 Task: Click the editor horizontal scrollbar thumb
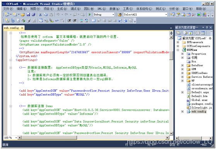coord(49,137)
